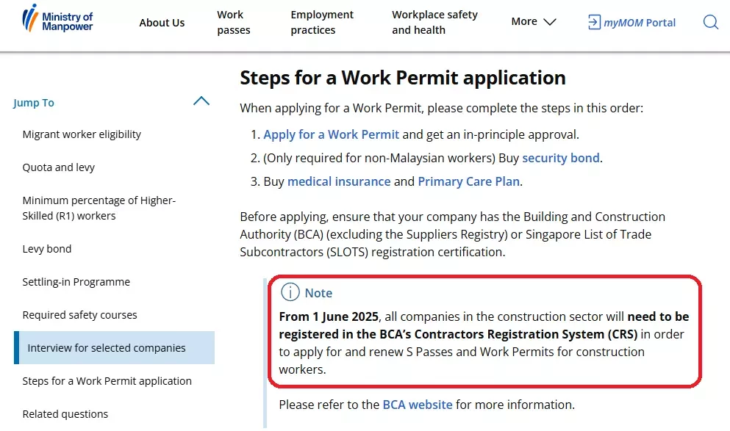The height and width of the screenshot is (431, 730).
Task: Go to Settling-in Programme section
Action: [76, 282]
